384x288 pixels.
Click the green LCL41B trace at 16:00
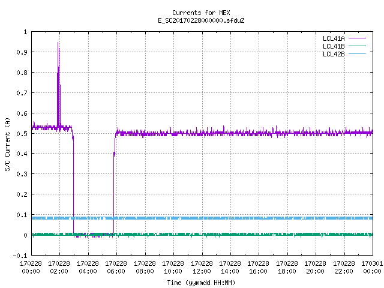click(x=259, y=235)
